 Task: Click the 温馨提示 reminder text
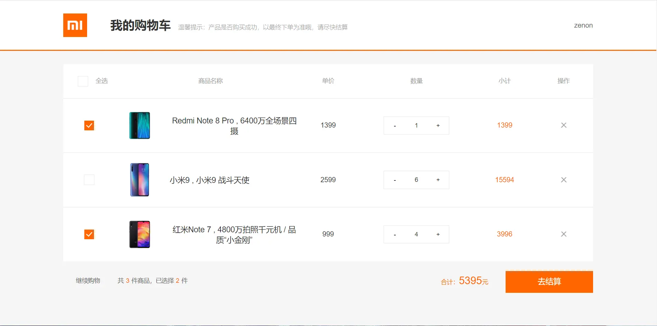coord(263,27)
